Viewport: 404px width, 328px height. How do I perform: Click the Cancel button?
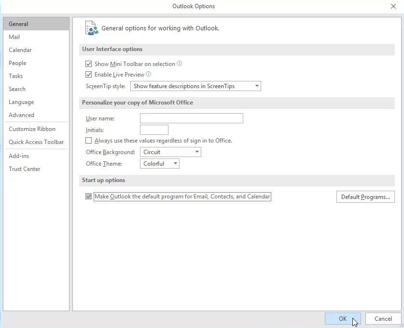(383, 318)
